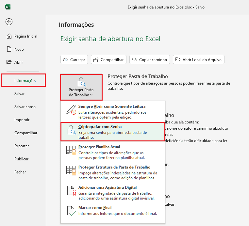Expand the Proteger Pasta de Trabalho dropdown
The height and width of the screenshot is (226, 249).
(81, 87)
